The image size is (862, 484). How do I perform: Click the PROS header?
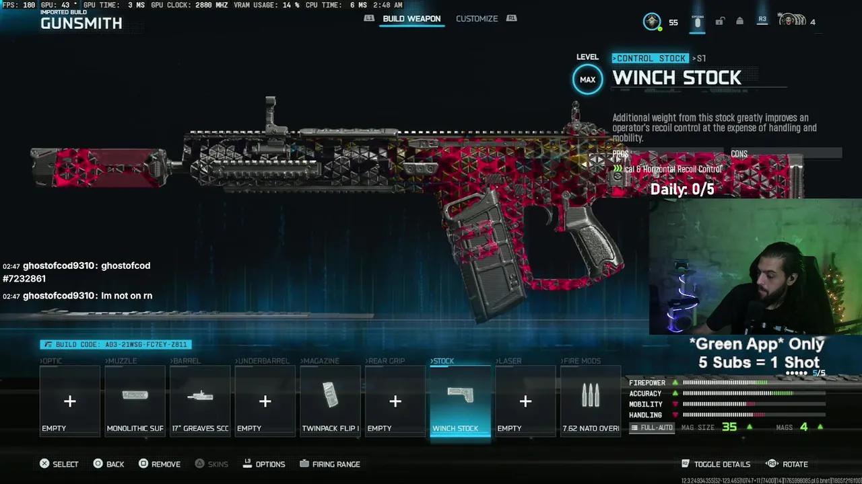point(620,154)
